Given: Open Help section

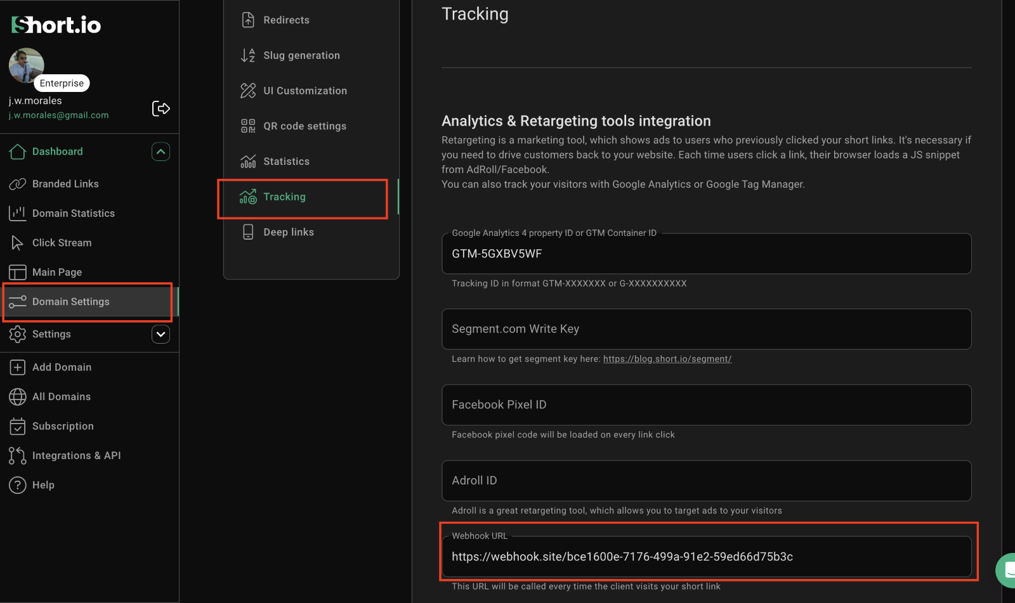Looking at the screenshot, I should pos(43,485).
